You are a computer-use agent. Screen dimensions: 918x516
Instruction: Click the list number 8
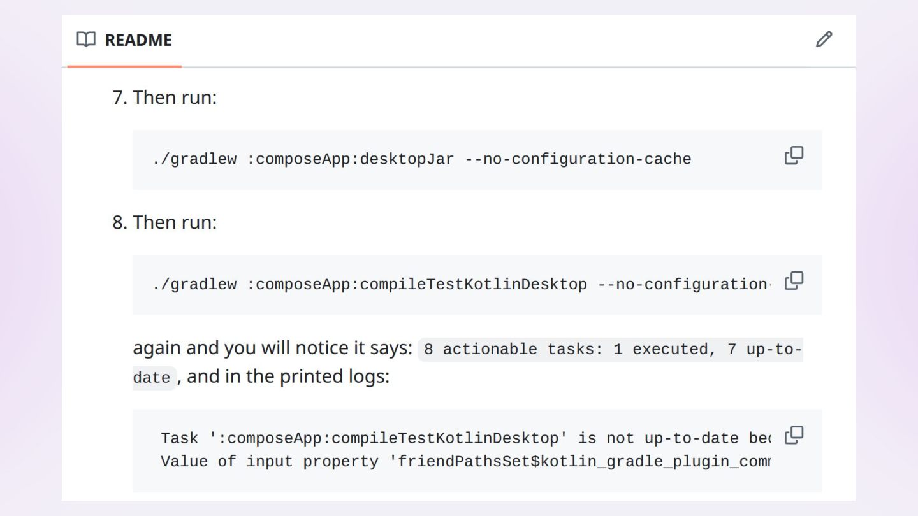pos(120,222)
